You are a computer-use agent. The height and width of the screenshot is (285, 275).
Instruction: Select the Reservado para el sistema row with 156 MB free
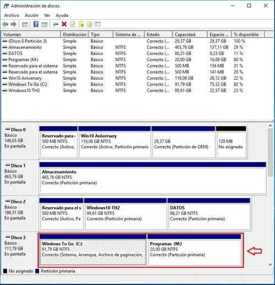133,66
